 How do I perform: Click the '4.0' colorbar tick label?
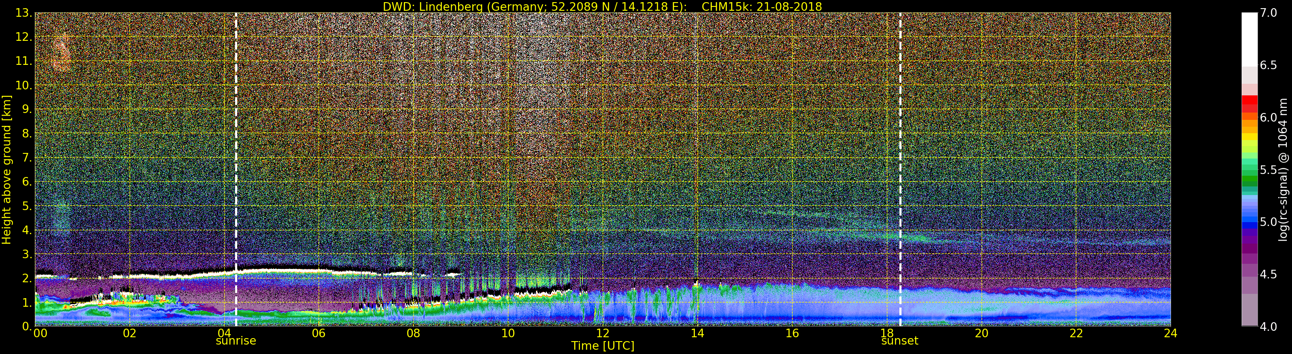point(1269,327)
